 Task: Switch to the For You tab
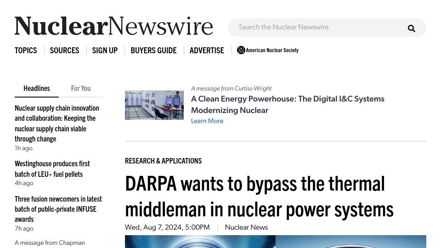(81, 89)
